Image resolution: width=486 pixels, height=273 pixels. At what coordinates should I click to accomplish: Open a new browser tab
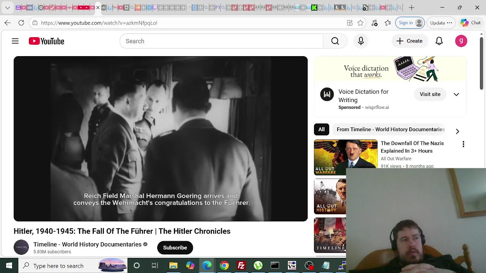tap(412, 8)
